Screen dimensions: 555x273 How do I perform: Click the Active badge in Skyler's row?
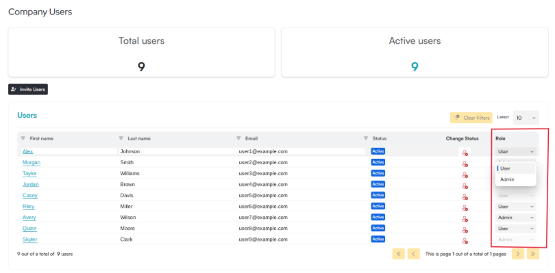pyautogui.click(x=378, y=239)
